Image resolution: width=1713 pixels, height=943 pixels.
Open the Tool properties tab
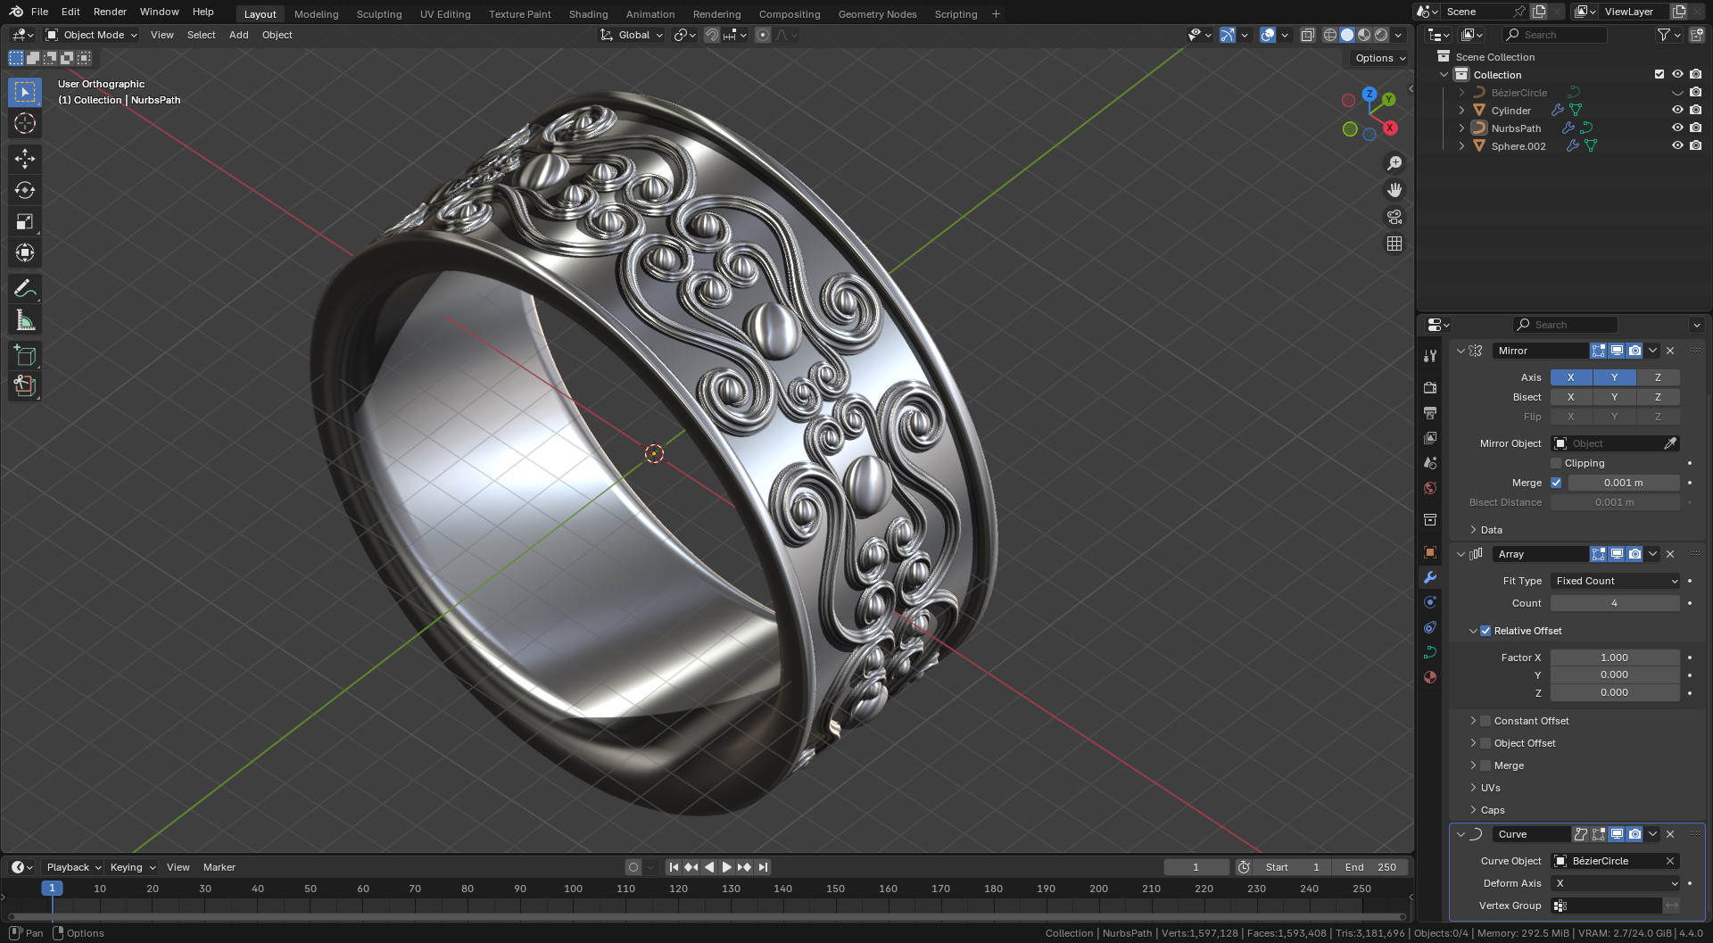[1430, 355]
